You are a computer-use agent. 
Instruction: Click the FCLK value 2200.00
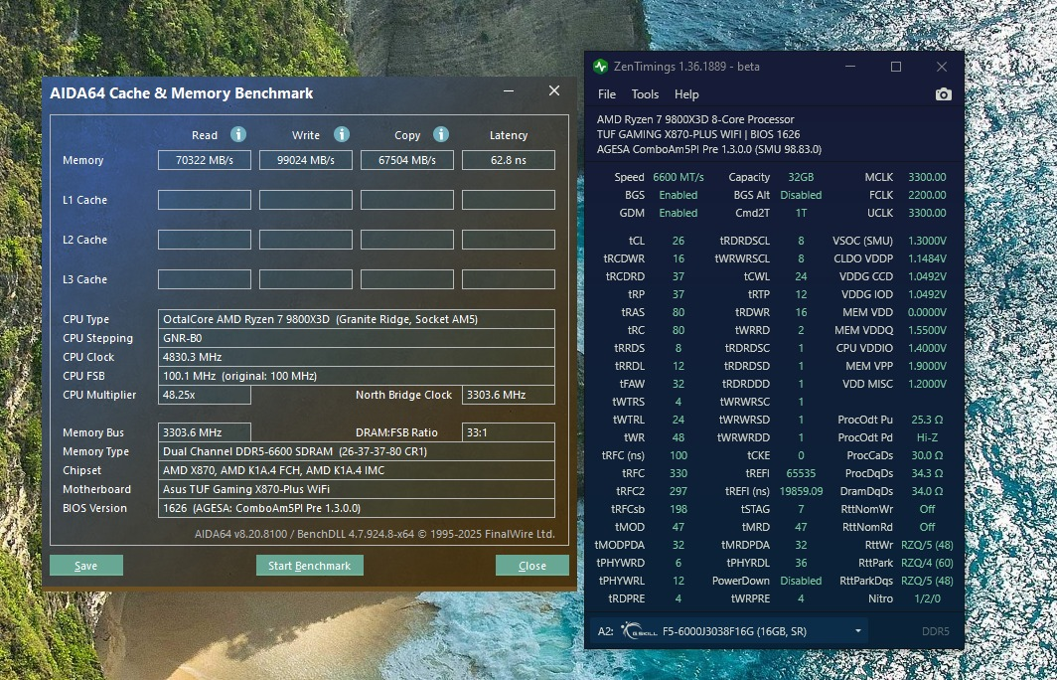pyautogui.click(x=927, y=195)
